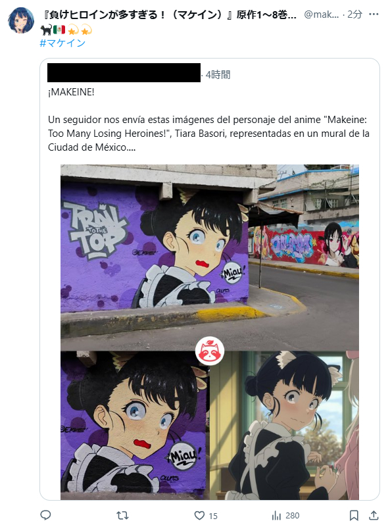388x525 pixels.
Task: Bookmark this post
Action: (x=354, y=515)
